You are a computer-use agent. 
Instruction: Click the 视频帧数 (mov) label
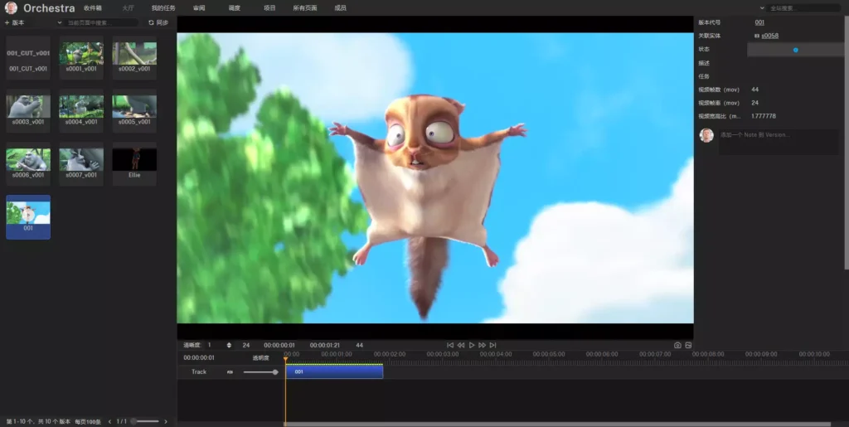[x=720, y=90]
